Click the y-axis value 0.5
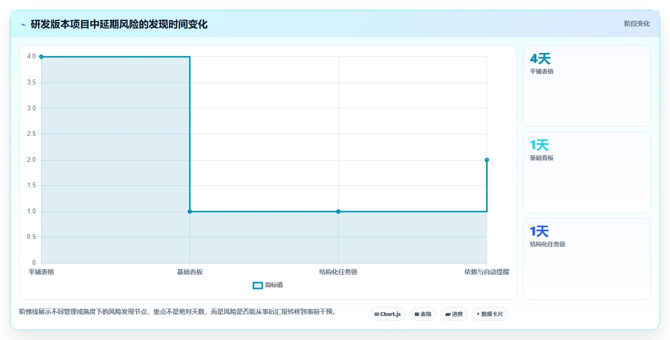Viewport: 670px width, 340px height. (31, 237)
